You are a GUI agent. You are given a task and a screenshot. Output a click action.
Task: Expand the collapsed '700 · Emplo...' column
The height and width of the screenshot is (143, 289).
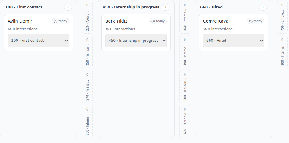pyautogui.click(x=282, y=17)
